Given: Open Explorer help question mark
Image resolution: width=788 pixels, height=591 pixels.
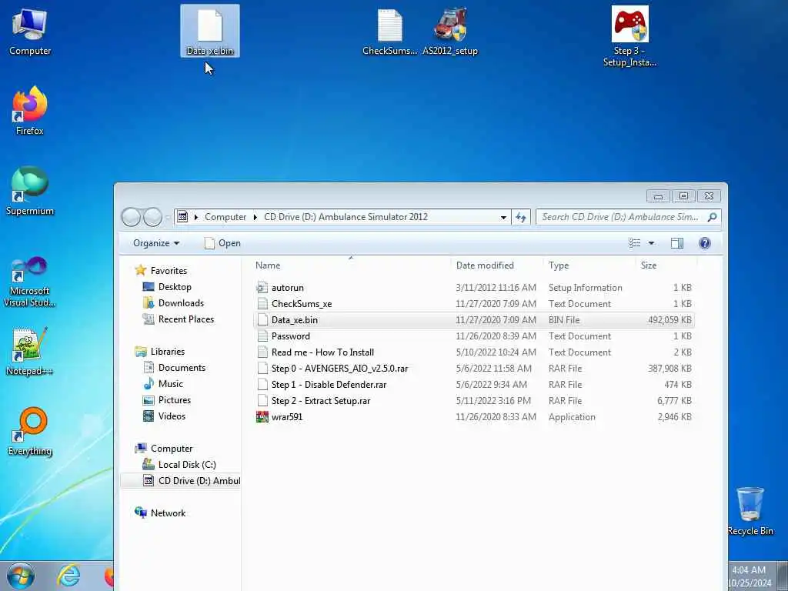Looking at the screenshot, I should point(705,243).
